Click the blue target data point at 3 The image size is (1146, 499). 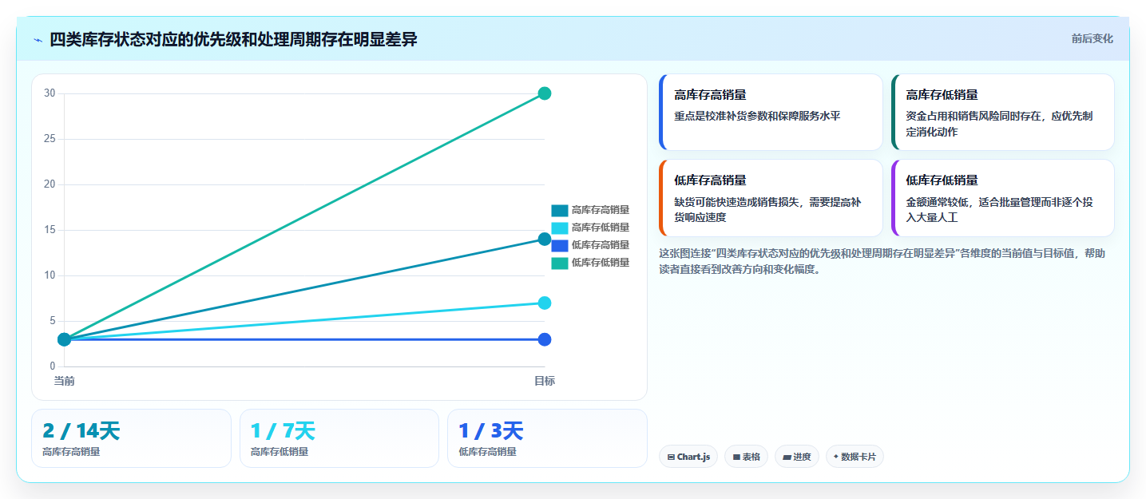[x=545, y=339]
